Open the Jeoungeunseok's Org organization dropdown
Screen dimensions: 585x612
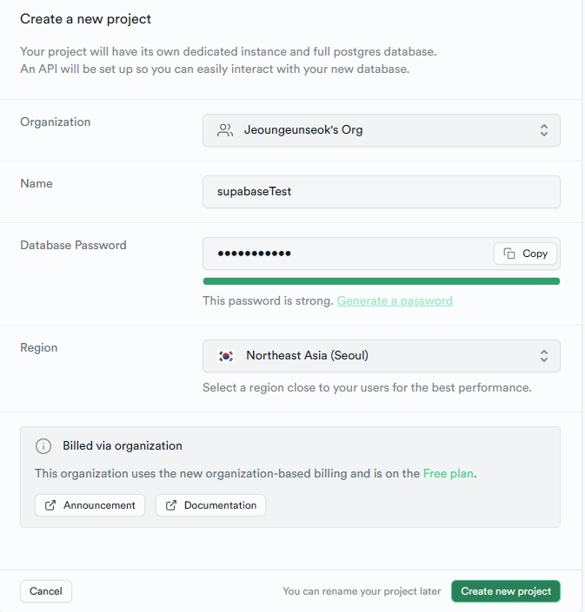tap(381, 130)
